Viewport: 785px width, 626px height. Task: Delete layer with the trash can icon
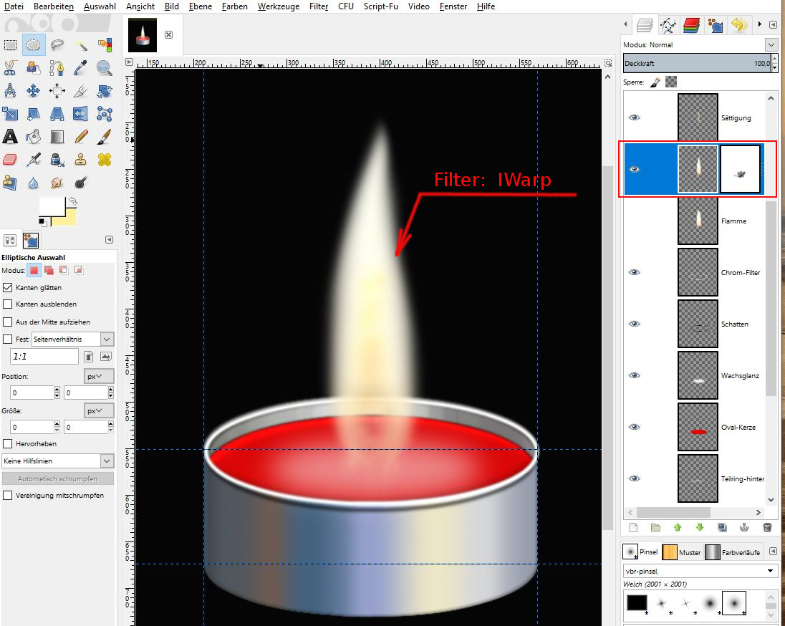coord(767,527)
